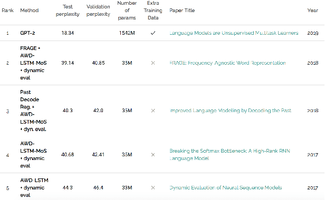Click the 'Rank' column header
The height and width of the screenshot is (200, 325).
click(x=8, y=11)
